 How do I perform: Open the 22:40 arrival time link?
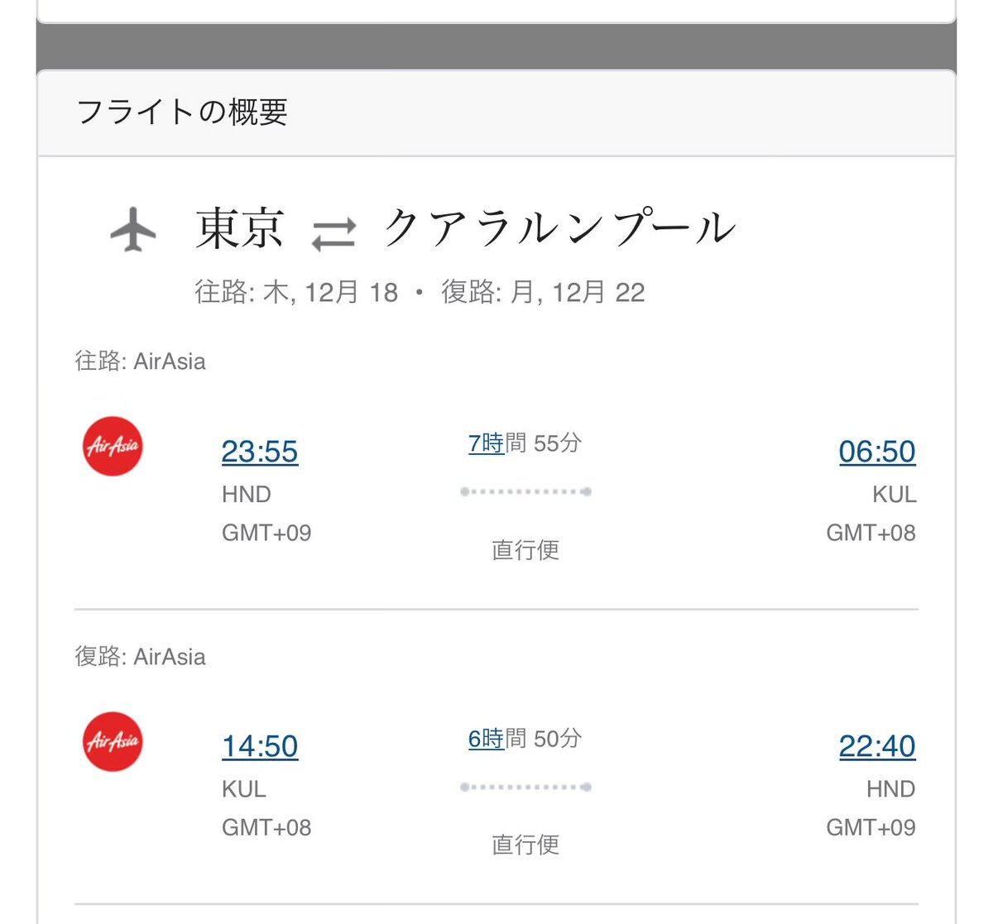click(x=876, y=746)
